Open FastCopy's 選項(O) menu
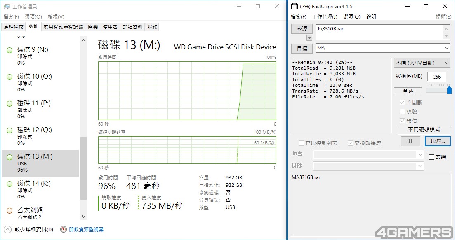 click(x=352, y=17)
